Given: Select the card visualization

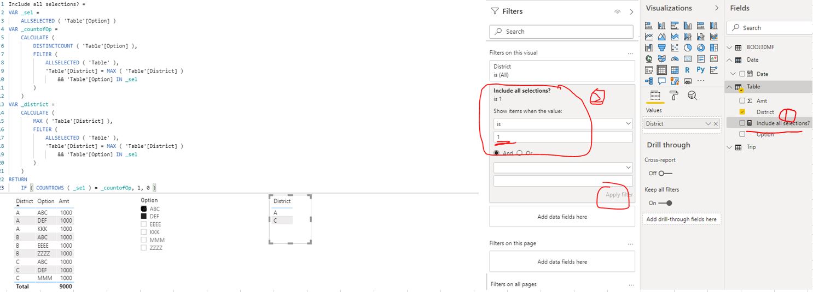Looking at the screenshot, I should coord(688,58).
